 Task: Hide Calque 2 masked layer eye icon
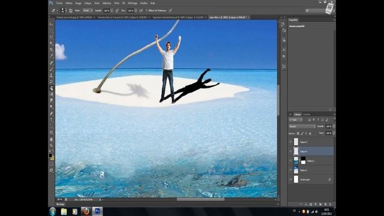point(290,161)
